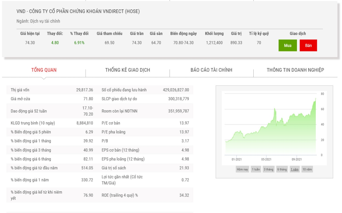Click the Room còn lại NĐTNN row
The image size is (342, 213).
[145, 111]
